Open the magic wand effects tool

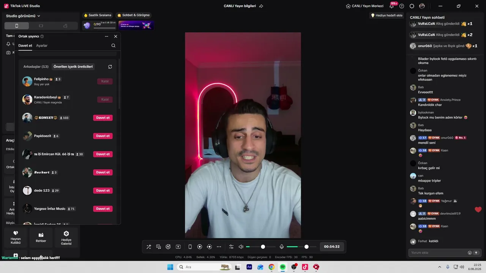[149, 247]
